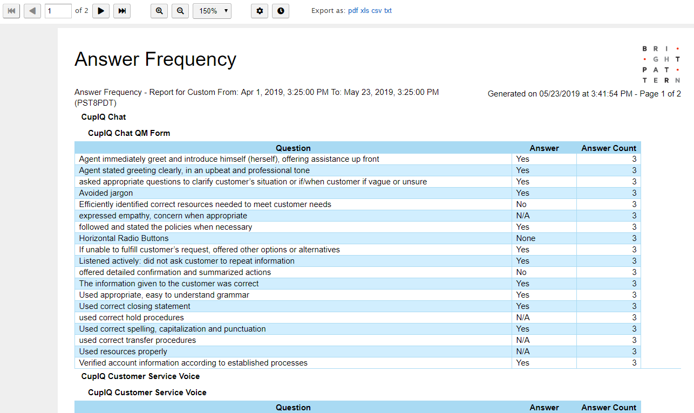The height and width of the screenshot is (413, 694).
Task: Select 'The information given to the customer was correct'
Action: coord(169,284)
